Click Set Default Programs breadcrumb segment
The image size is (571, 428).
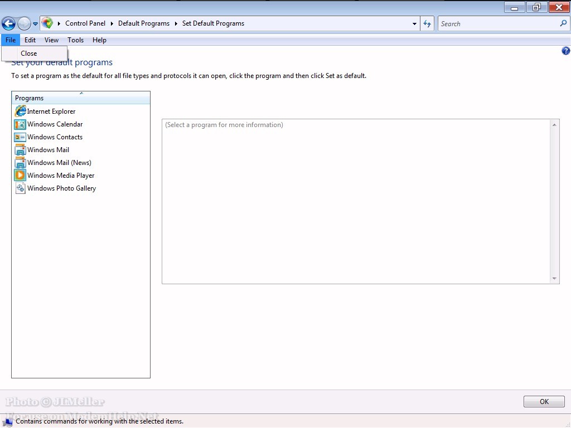tap(213, 23)
